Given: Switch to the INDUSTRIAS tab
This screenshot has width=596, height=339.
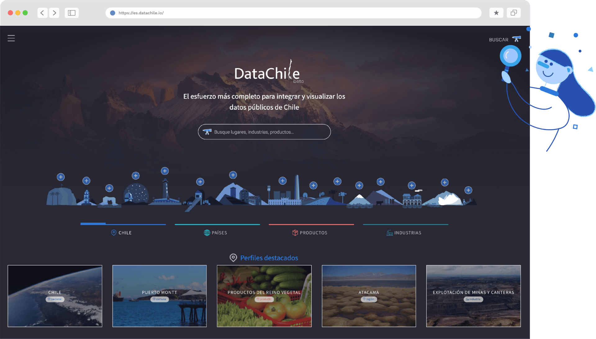Looking at the screenshot, I should pyautogui.click(x=405, y=230).
